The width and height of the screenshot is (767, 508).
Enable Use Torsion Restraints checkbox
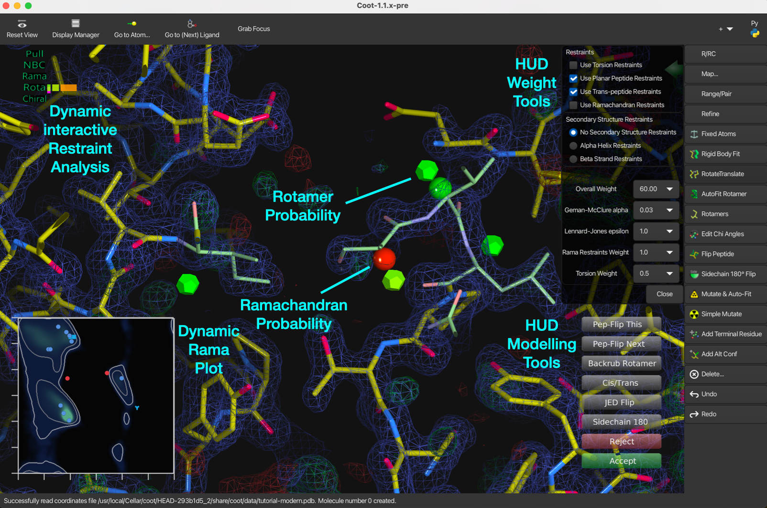(x=573, y=65)
